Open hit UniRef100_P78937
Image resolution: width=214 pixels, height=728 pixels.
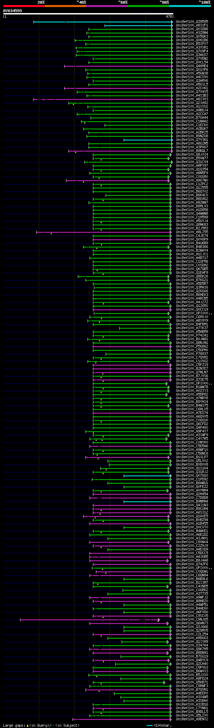coord(192,354)
